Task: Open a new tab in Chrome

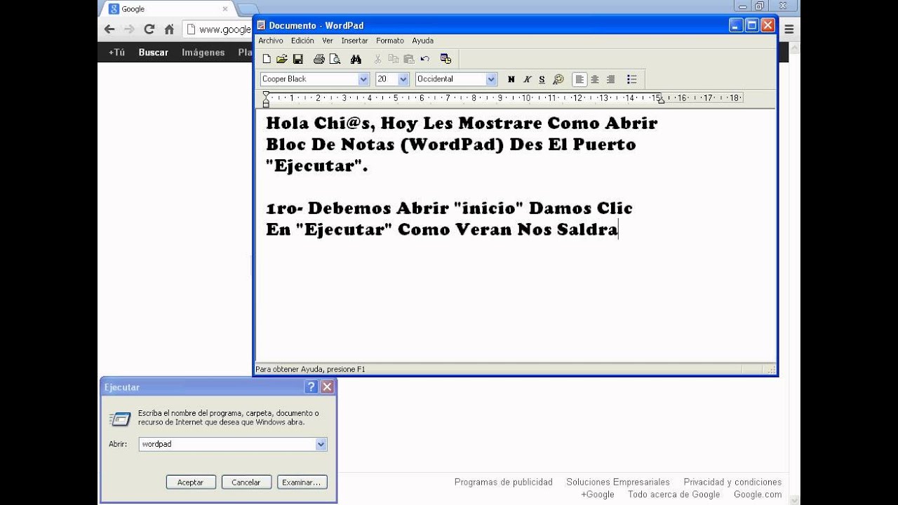Action: coord(247,9)
